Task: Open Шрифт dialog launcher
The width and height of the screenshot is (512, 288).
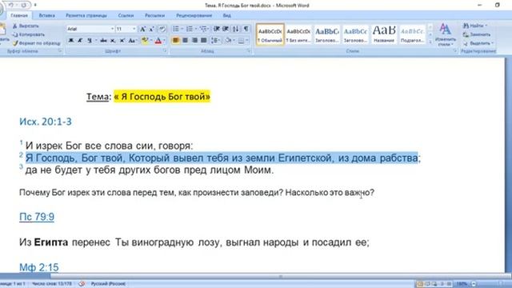Action: tap(165, 51)
